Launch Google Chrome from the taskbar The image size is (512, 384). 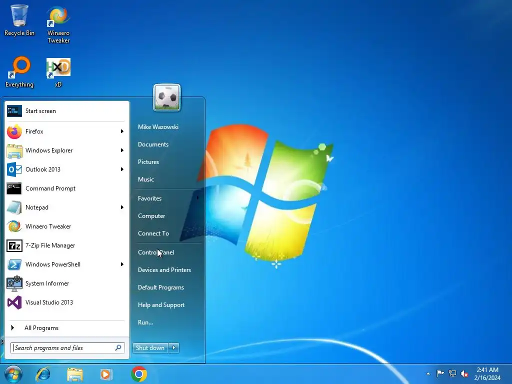139,374
